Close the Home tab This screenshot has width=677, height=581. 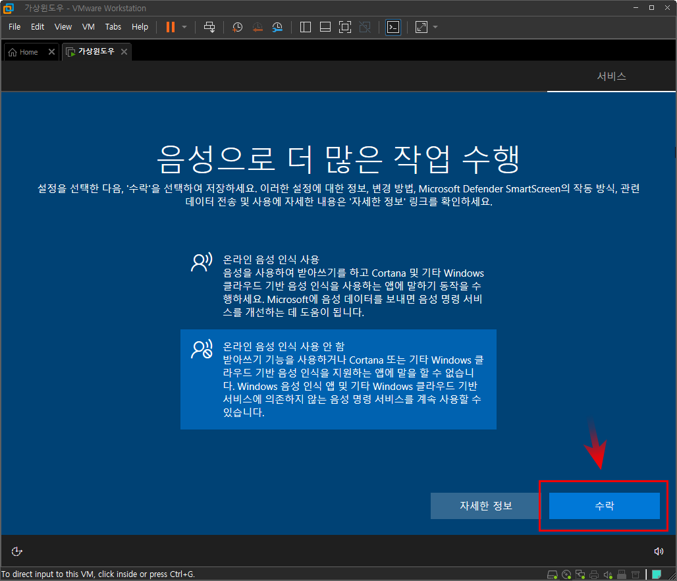[51, 52]
